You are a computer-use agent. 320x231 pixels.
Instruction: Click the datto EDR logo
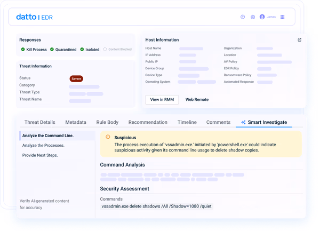pyautogui.click(x=34, y=17)
